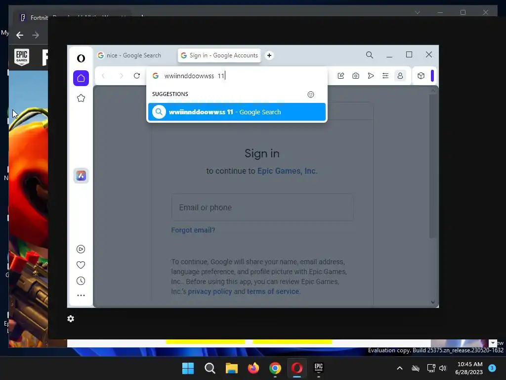Take a snapshot with camera icon

(356, 76)
